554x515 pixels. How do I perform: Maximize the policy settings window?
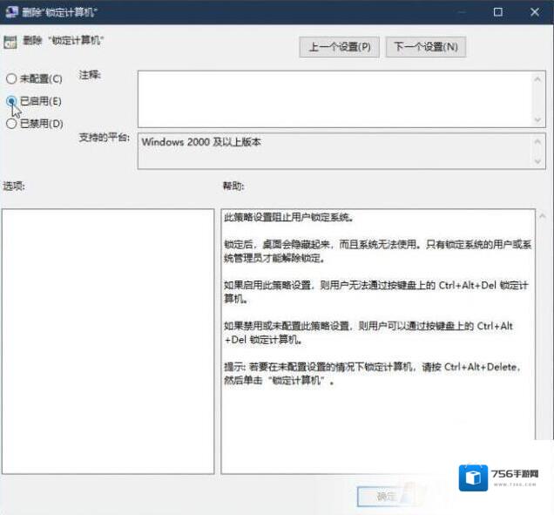click(x=498, y=12)
